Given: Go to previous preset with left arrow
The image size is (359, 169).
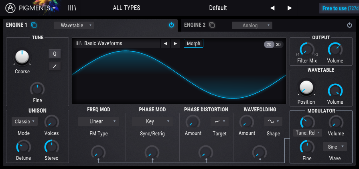Looking at the screenshot, I should click(272, 8).
